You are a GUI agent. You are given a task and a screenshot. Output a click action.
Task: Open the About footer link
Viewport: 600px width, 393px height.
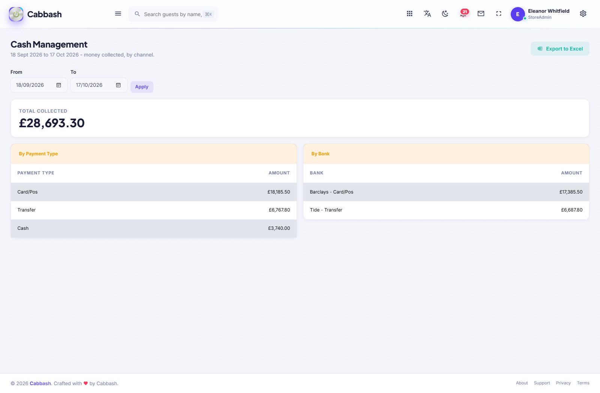click(522, 383)
